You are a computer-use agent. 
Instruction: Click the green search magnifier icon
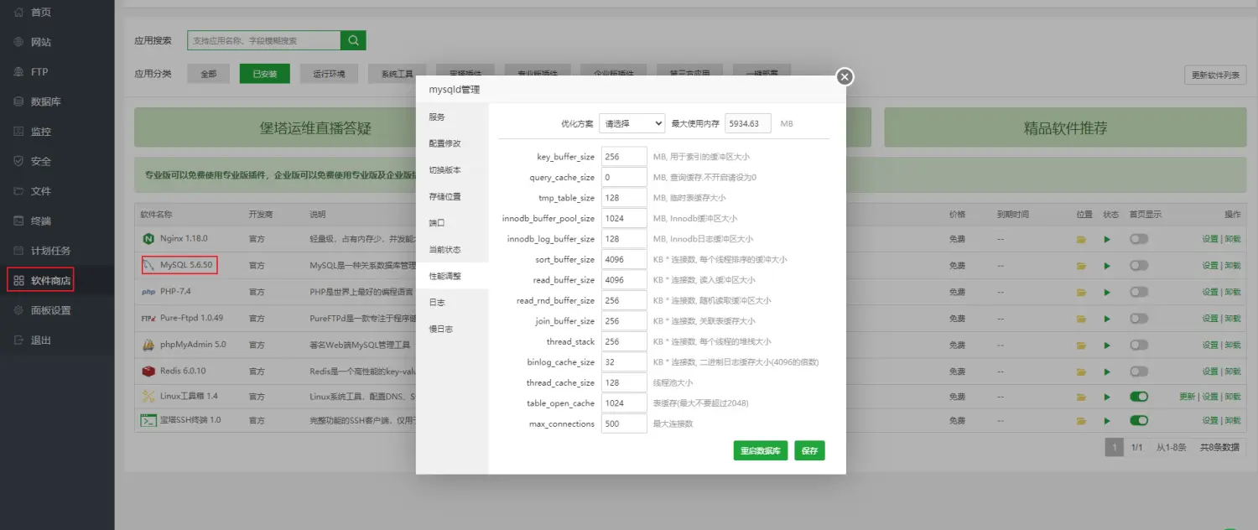coord(353,39)
